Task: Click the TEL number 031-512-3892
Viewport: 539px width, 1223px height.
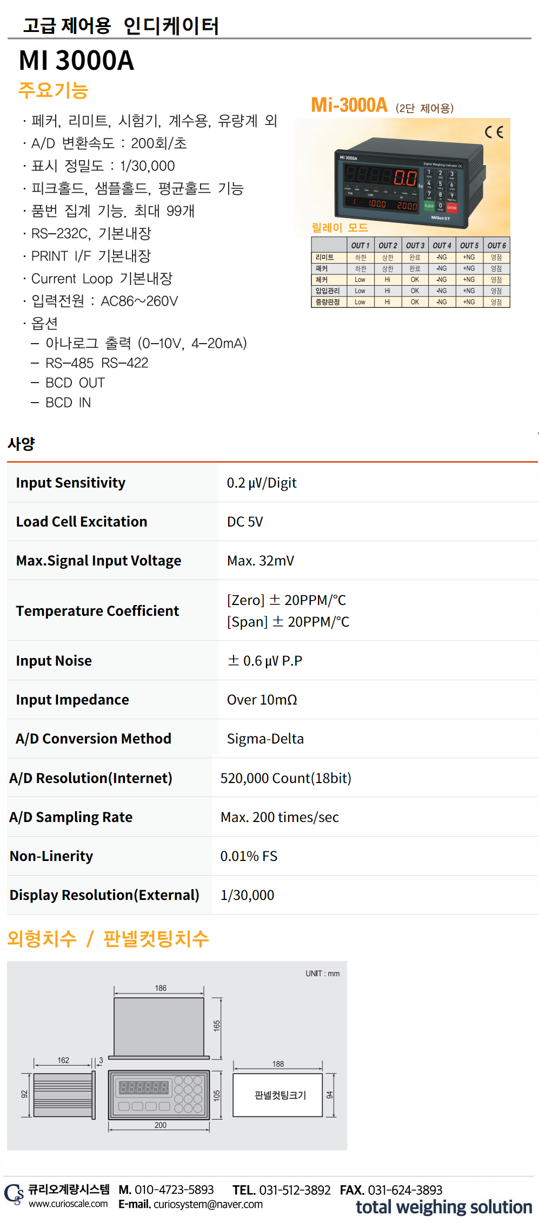Action: pyautogui.click(x=295, y=1190)
